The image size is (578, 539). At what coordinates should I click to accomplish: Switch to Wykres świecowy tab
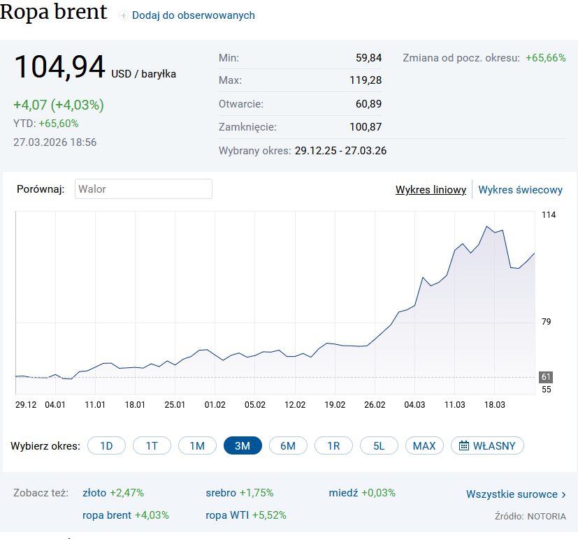(x=520, y=190)
